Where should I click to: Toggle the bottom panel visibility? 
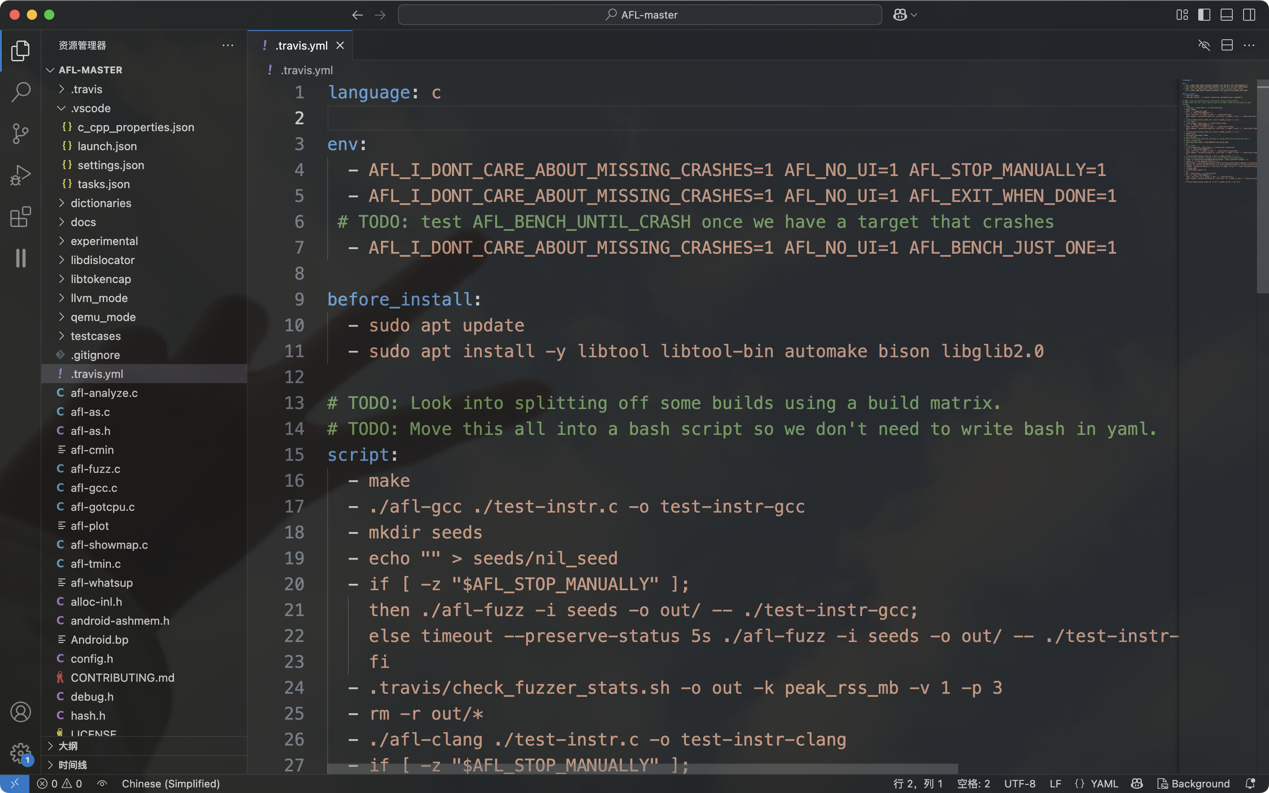click(1227, 15)
